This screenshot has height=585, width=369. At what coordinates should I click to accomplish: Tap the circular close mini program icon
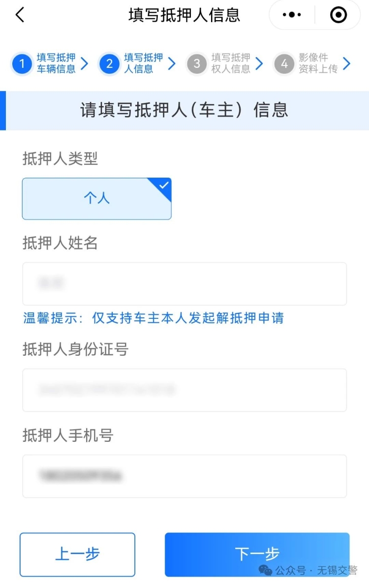(338, 15)
